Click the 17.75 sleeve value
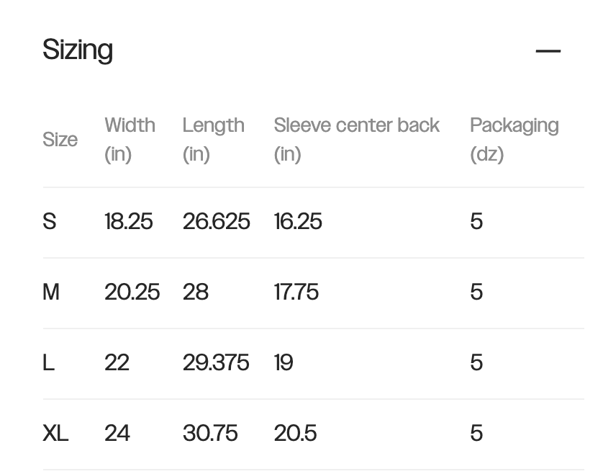 click(x=296, y=292)
